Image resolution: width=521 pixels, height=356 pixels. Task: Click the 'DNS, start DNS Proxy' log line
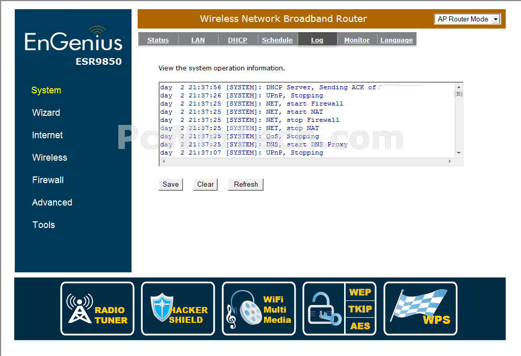pyautogui.click(x=254, y=145)
